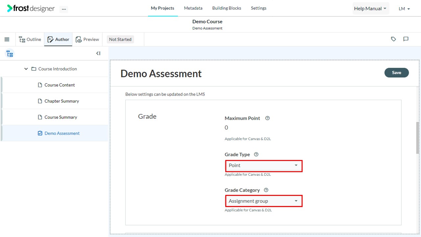Open the Grade Category dropdown
This screenshot has height=237, width=421.
[x=263, y=201]
